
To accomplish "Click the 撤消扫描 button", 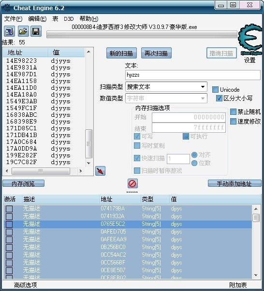I will (x=221, y=53).
